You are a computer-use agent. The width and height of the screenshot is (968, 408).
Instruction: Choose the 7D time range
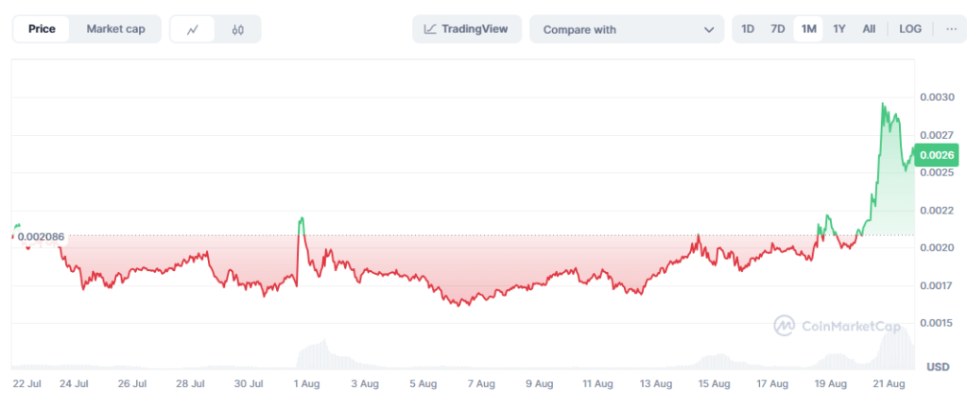pos(778,29)
